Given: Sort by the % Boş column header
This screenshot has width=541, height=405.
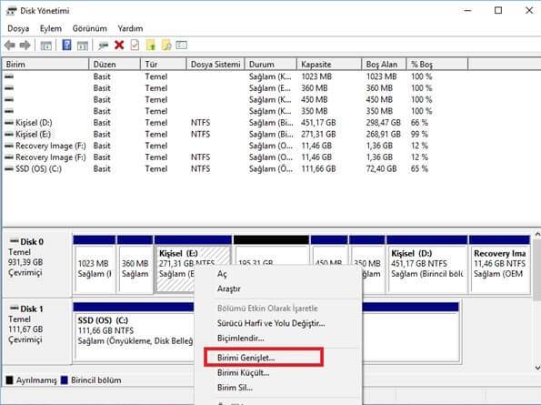Looking at the screenshot, I should pyautogui.click(x=437, y=65).
